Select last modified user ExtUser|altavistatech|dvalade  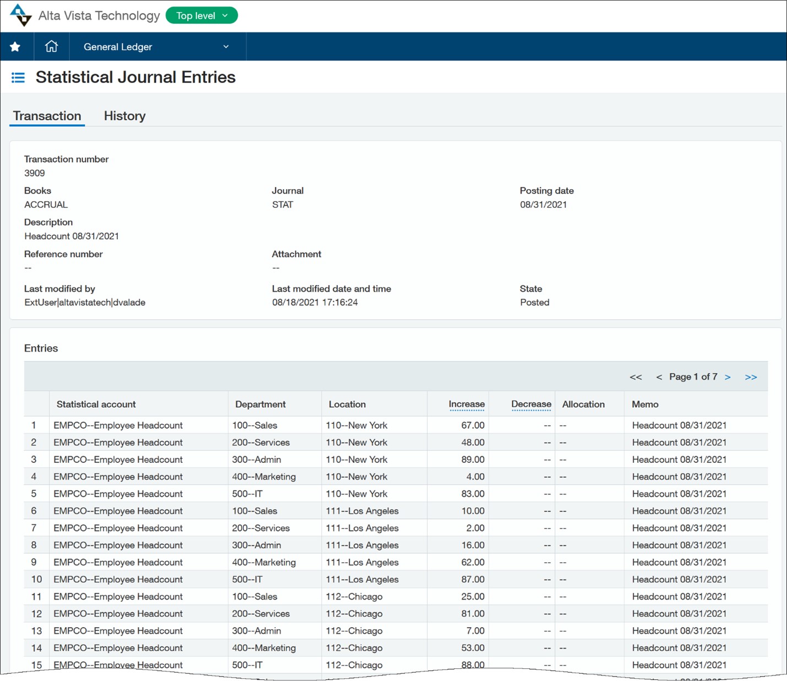85,302
